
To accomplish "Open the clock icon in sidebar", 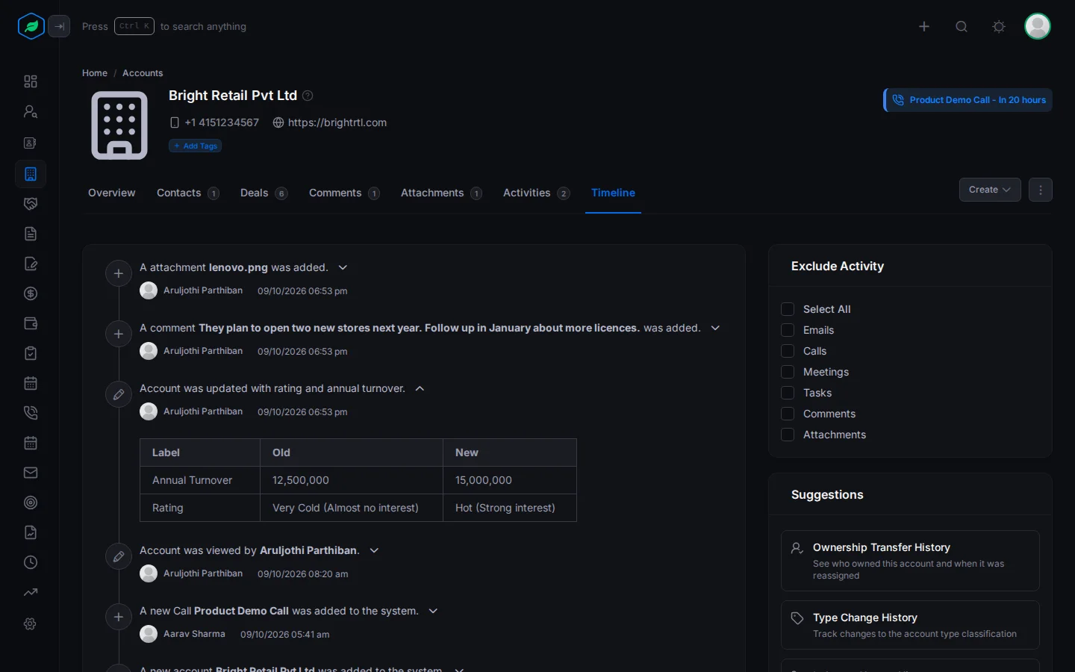I will tap(31, 562).
